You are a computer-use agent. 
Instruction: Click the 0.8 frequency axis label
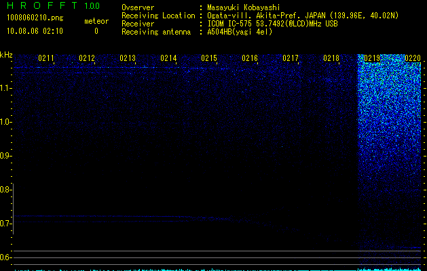(x=5, y=190)
